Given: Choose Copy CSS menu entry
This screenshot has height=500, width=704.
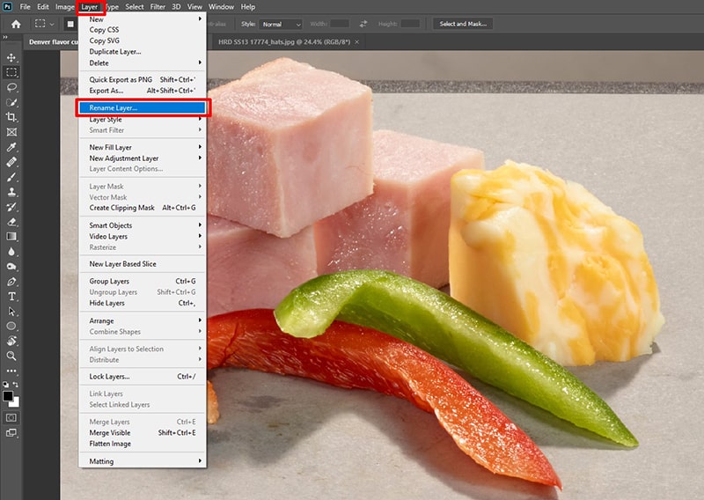Looking at the screenshot, I should coord(143,30).
